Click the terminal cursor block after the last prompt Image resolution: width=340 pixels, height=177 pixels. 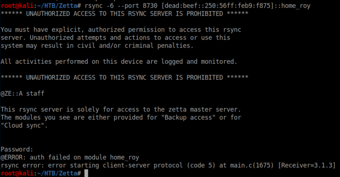(86, 173)
